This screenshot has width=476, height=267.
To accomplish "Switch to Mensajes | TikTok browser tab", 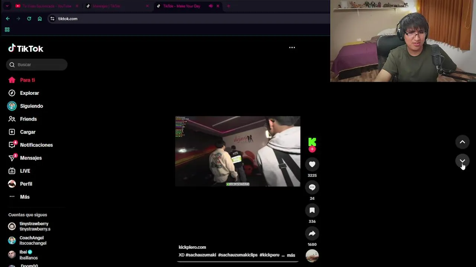I will pyautogui.click(x=117, y=6).
